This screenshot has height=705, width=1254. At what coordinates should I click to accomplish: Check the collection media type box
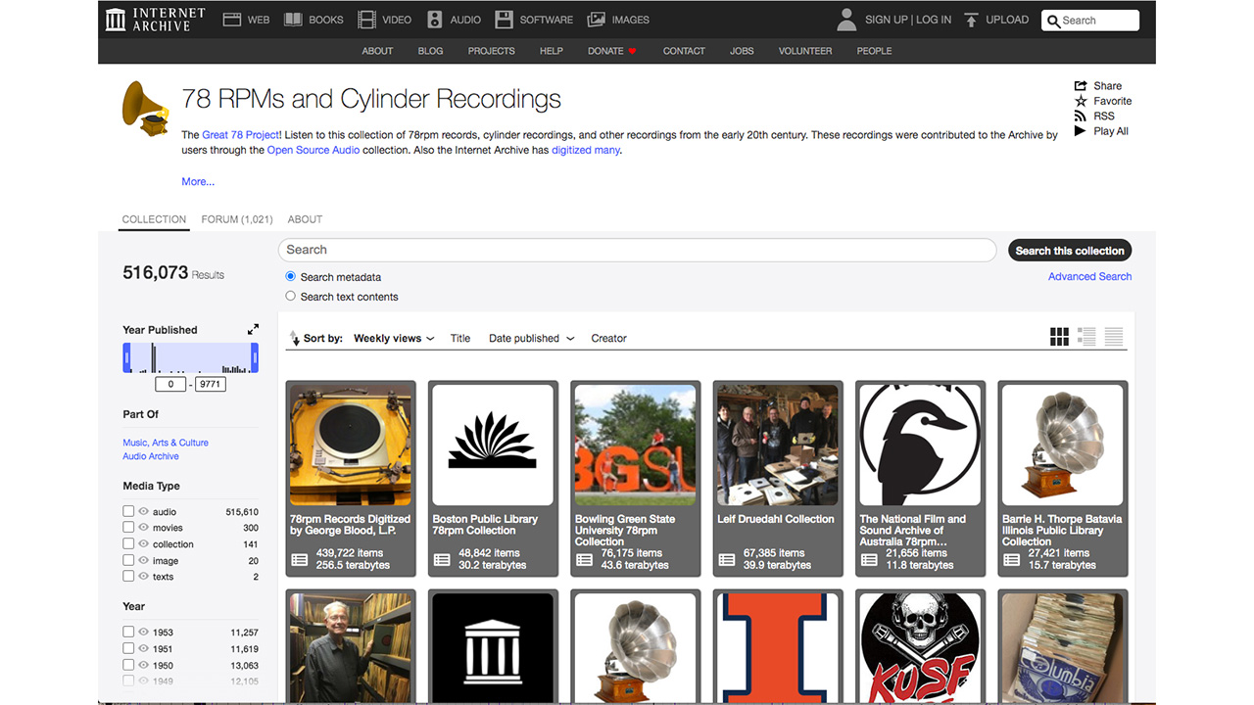pyautogui.click(x=128, y=543)
